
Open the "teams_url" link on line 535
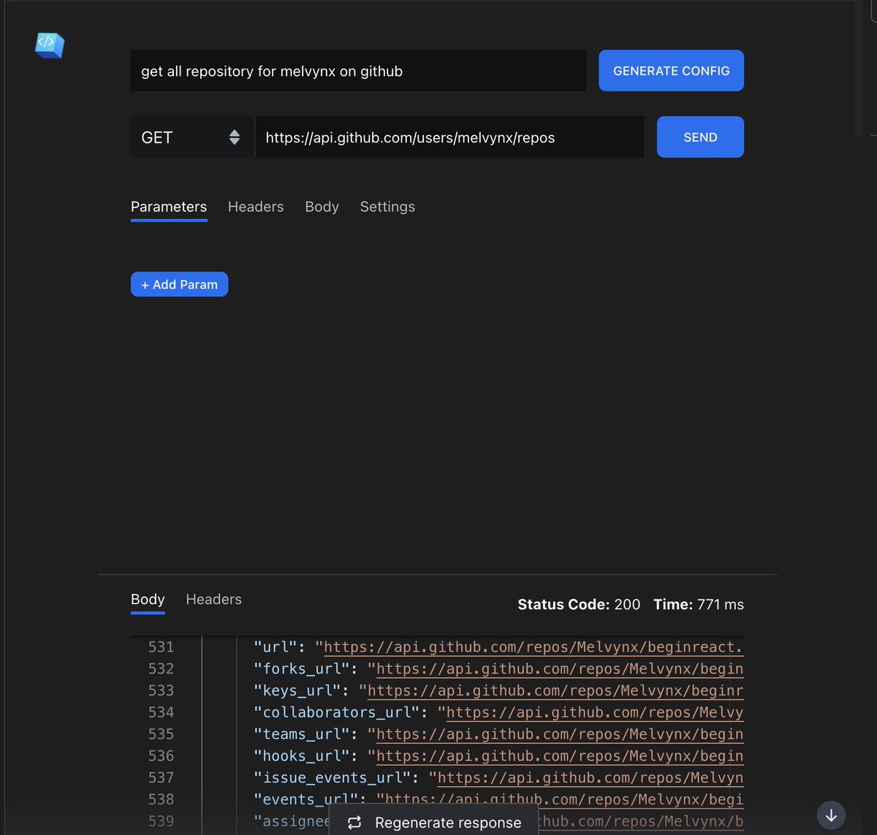point(560,734)
